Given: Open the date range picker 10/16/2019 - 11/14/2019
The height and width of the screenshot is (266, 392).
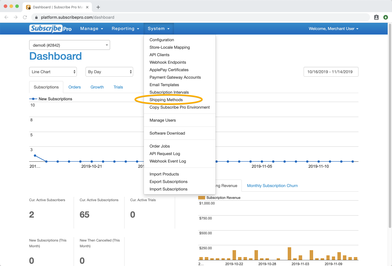Looking at the screenshot, I should (331, 72).
